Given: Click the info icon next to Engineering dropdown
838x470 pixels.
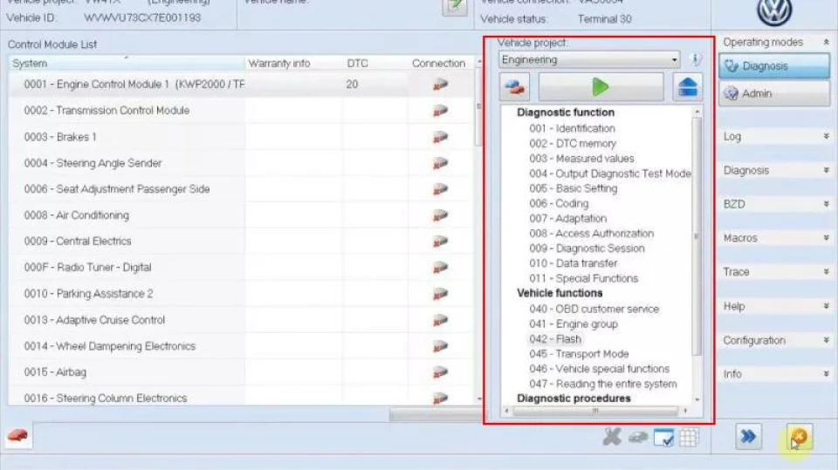Looking at the screenshot, I should click(696, 59).
